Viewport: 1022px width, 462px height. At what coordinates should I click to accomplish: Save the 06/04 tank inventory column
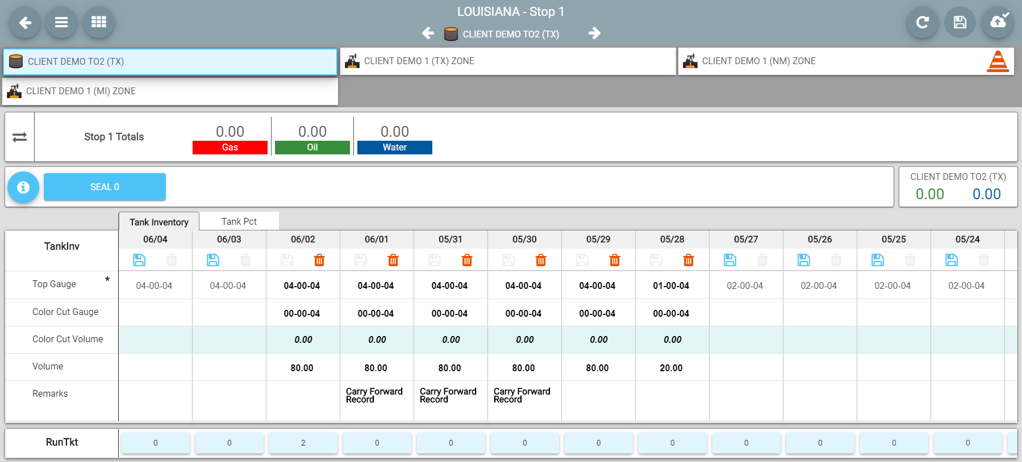tap(139, 261)
